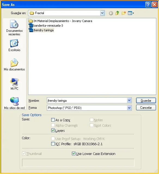Go to Escritorio in the places bar
This screenshot has height=174, width=159.
point(14,45)
